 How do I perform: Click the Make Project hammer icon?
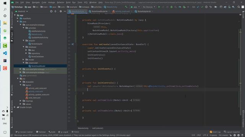click(126, 7)
